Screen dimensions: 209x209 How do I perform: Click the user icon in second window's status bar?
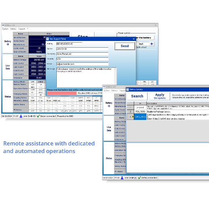pyautogui.click(x=122, y=178)
